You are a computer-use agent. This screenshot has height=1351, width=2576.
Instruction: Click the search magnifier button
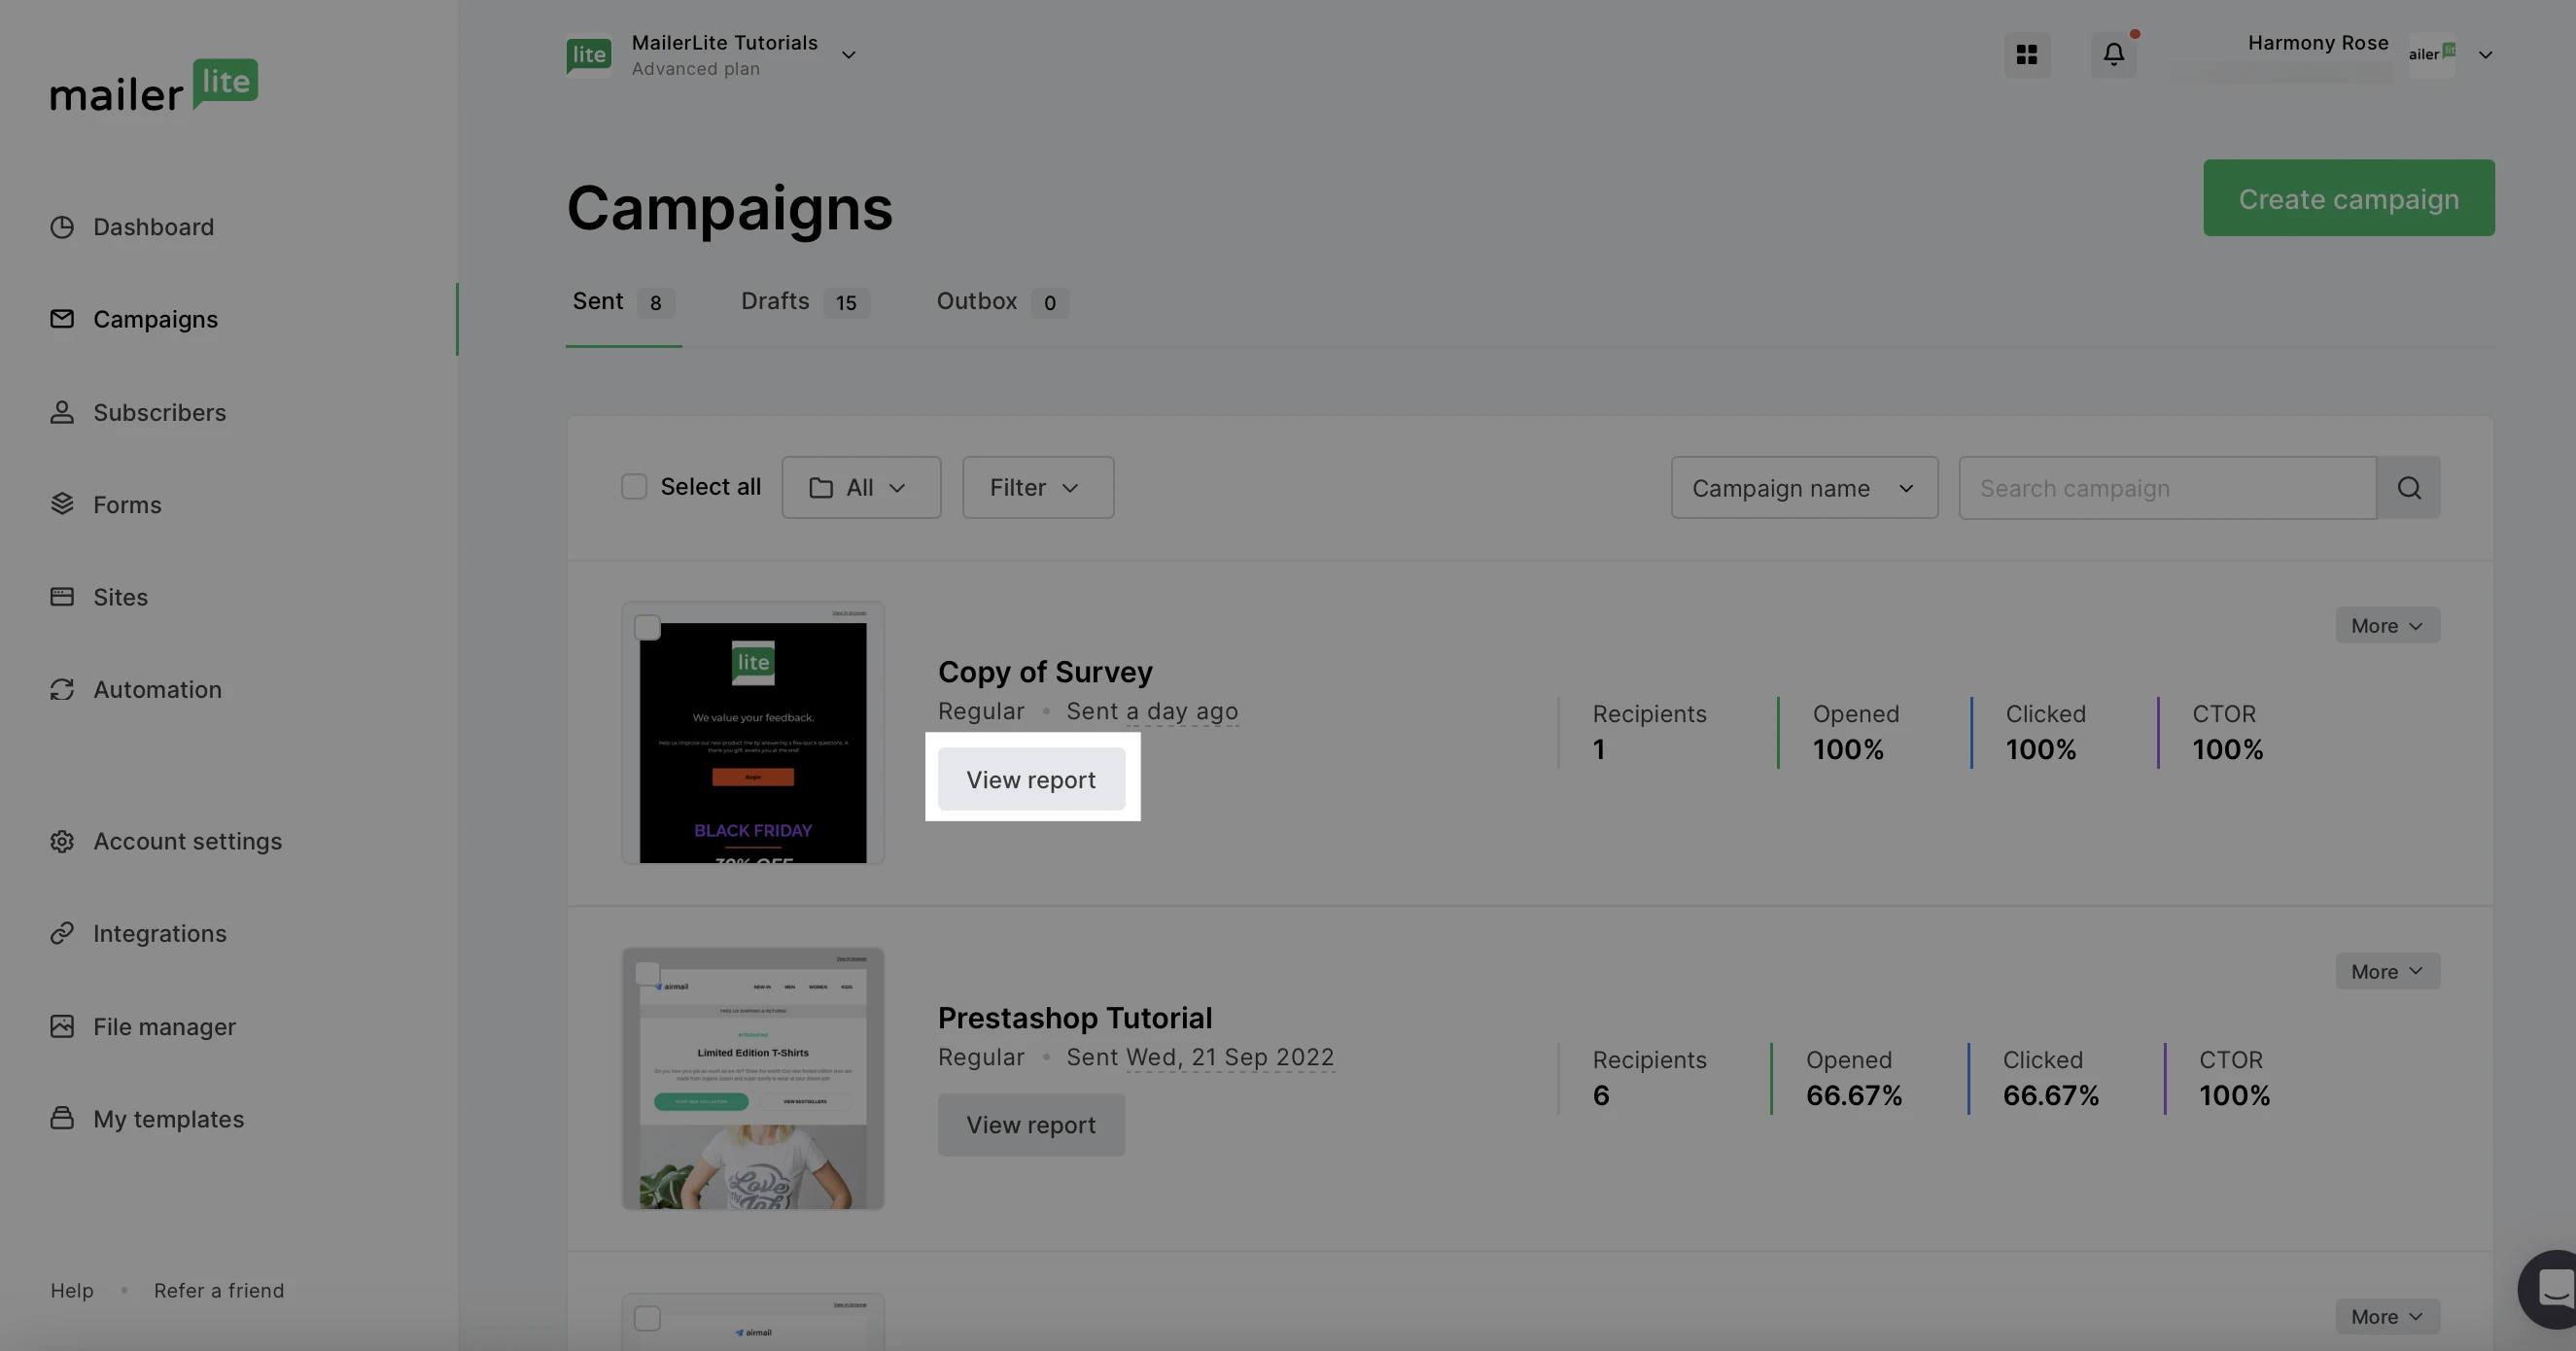pos(2409,488)
